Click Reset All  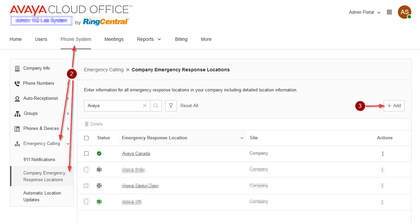click(189, 106)
